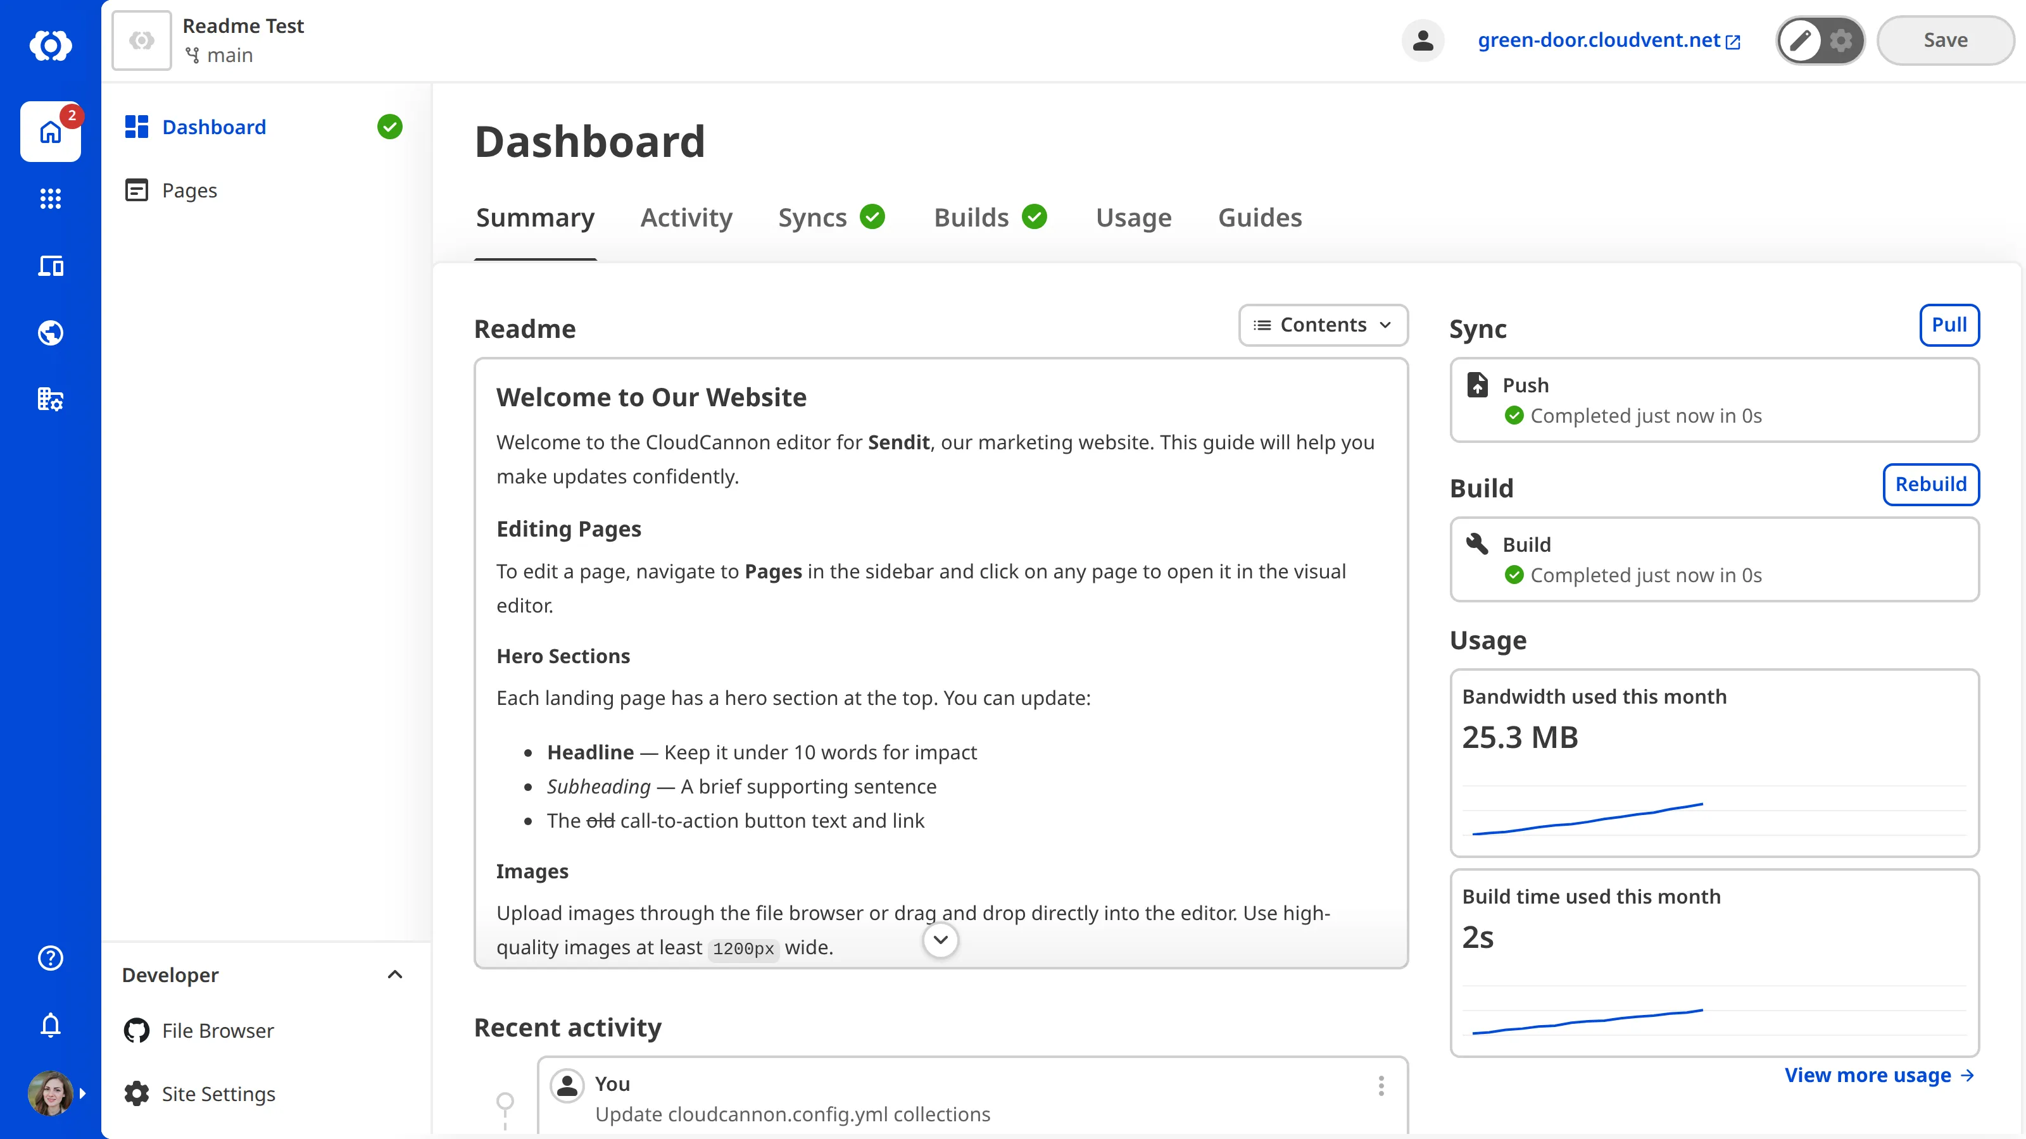The image size is (2026, 1139).
Task: Click the Push sync file icon
Action: (x=1477, y=384)
